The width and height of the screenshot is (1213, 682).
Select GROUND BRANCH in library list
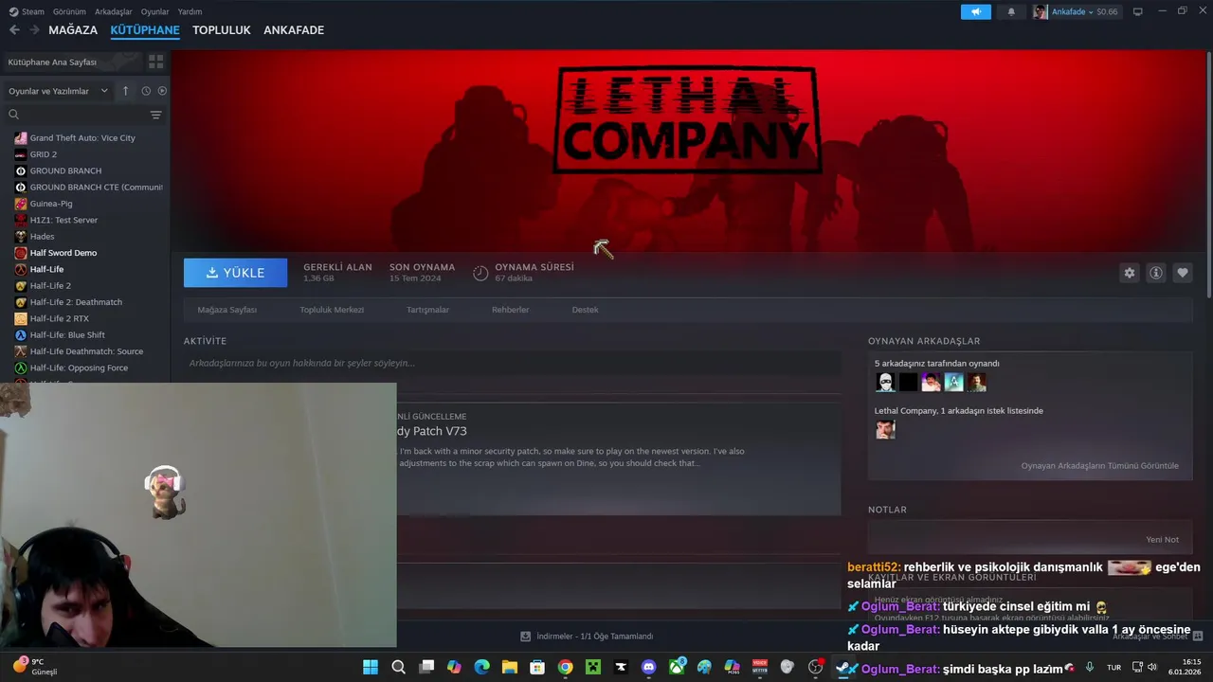65,170
